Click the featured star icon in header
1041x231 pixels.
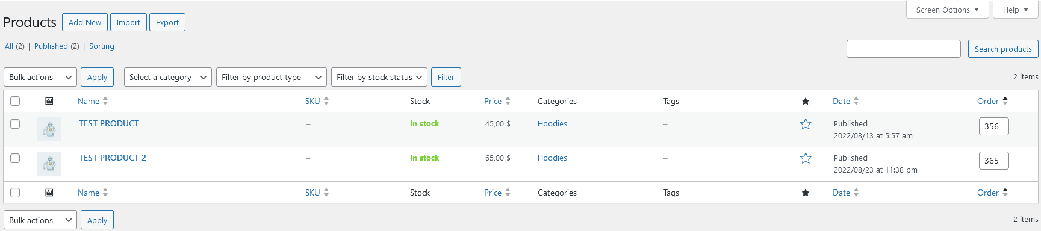coord(806,101)
